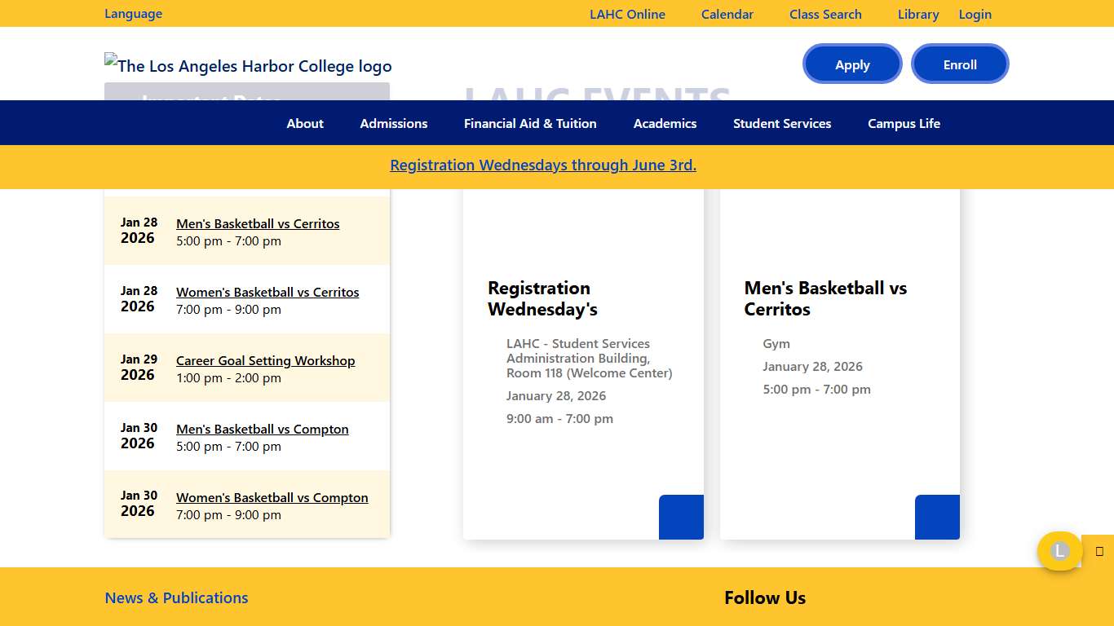The width and height of the screenshot is (1114, 626).
Task: Go to Class Search in the top bar
Action: [x=825, y=14]
